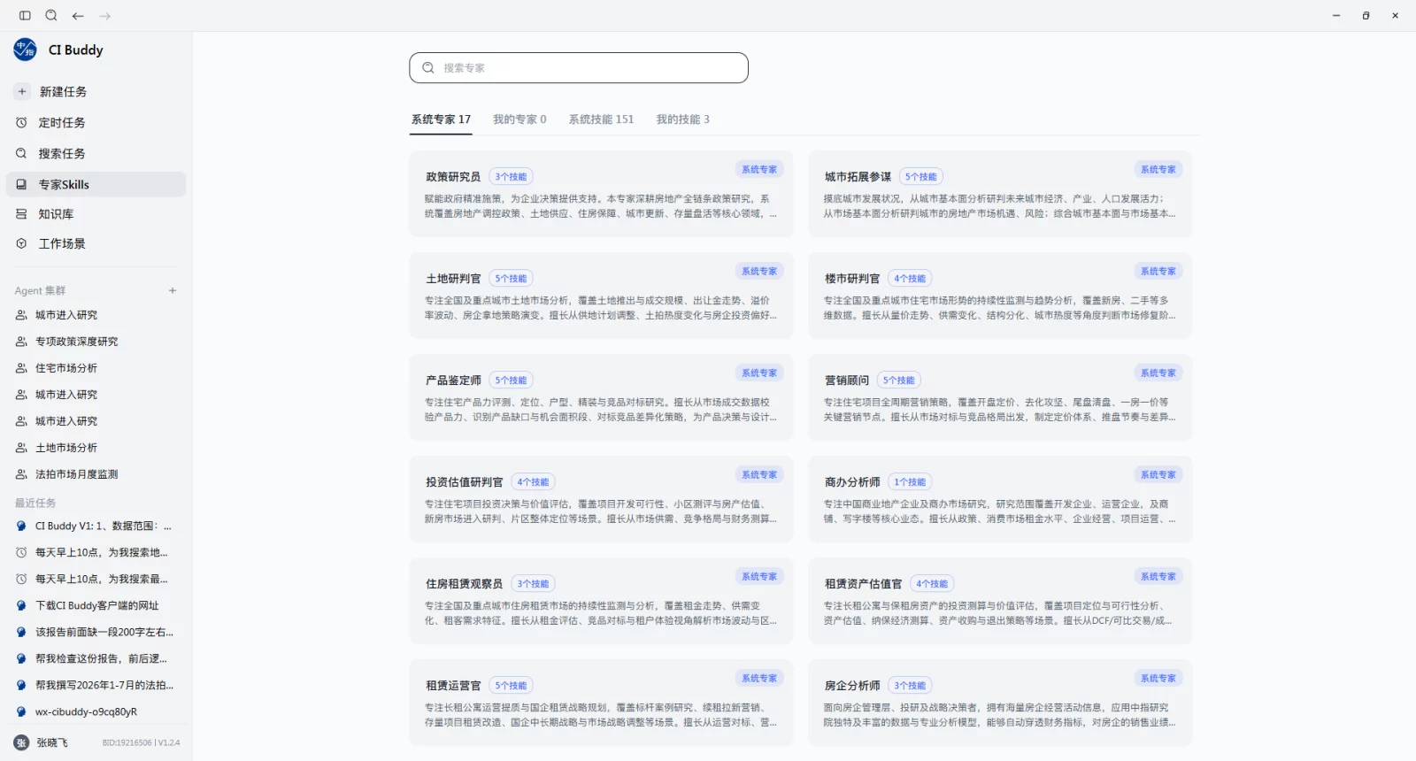The image size is (1416, 761).
Task: Switch to the 我的专家 0 tab
Action: [519, 119]
